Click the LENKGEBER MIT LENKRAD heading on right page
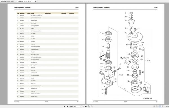This screenshot has height=108, width=169. point(101,7)
